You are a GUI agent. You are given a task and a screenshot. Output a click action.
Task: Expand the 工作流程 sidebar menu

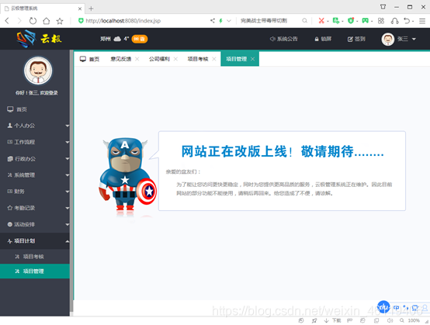[x=35, y=142]
